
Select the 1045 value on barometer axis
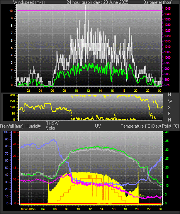[167, 8]
